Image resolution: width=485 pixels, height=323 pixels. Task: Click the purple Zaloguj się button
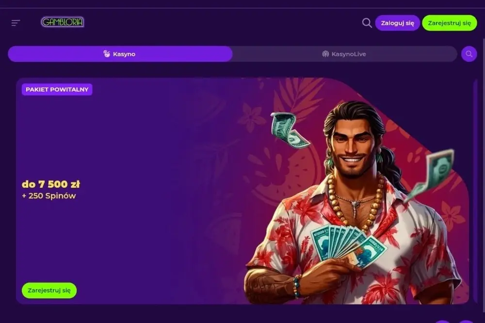click(x=398, y=23)
